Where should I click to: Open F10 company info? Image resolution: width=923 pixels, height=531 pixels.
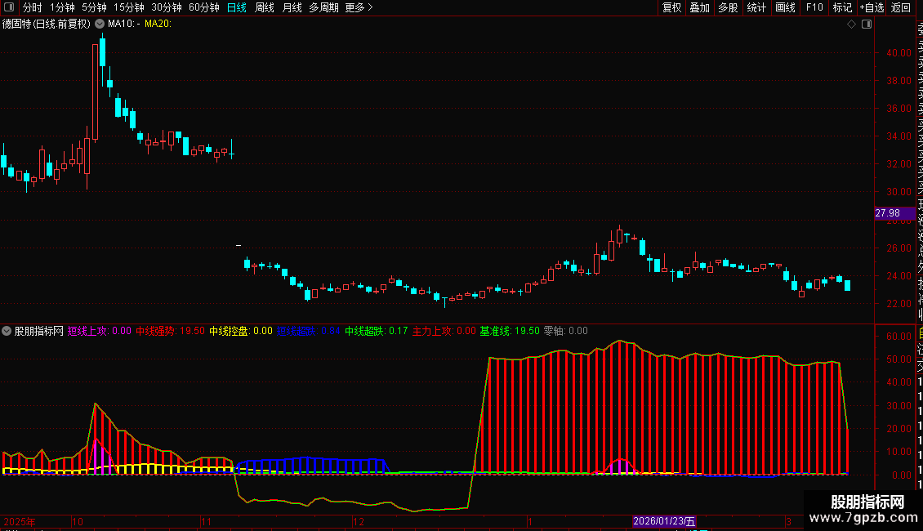click(x=814, y=7)
